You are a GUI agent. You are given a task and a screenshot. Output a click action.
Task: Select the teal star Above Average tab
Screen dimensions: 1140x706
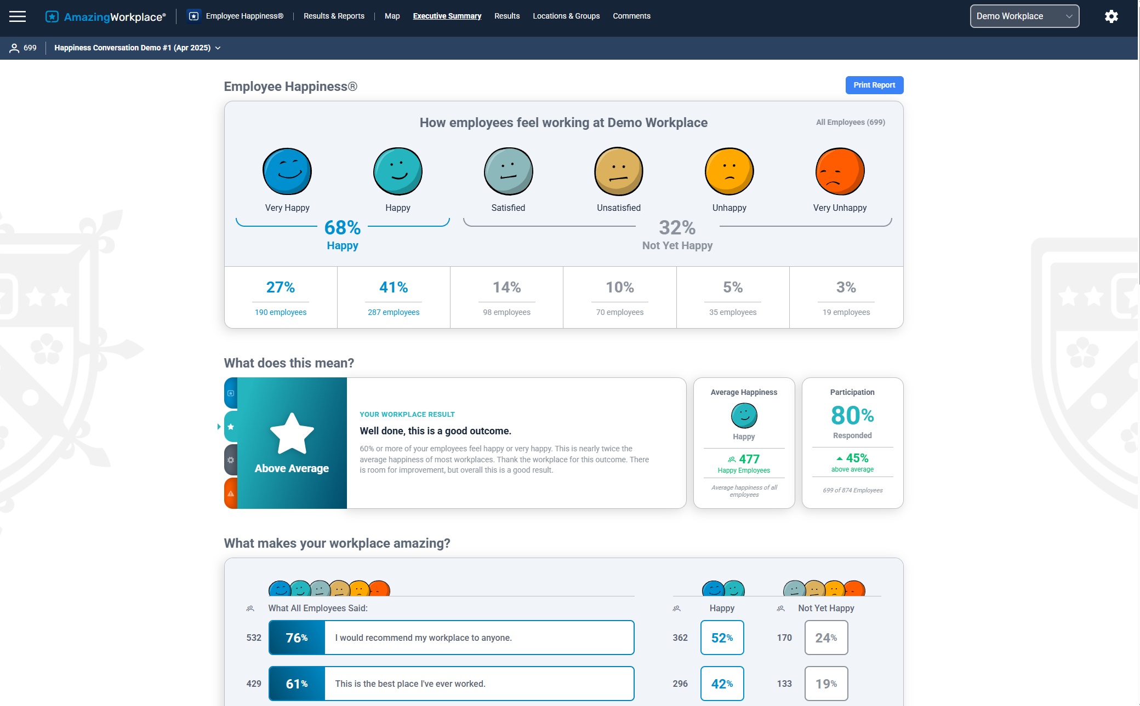coord(231,427)
